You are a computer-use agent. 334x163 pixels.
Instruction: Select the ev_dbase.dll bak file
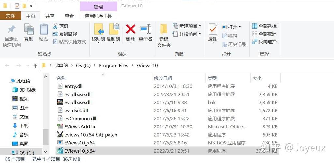tap(167, 102)
